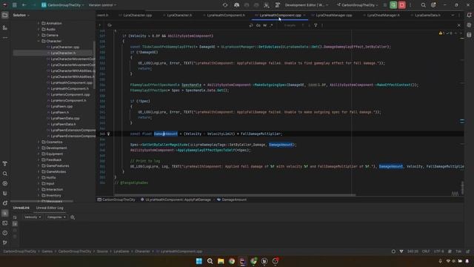Click the Source path breadcrumb in status bar
The width and height of the screenshot is (474, 267).
click(x=102, y=251)
